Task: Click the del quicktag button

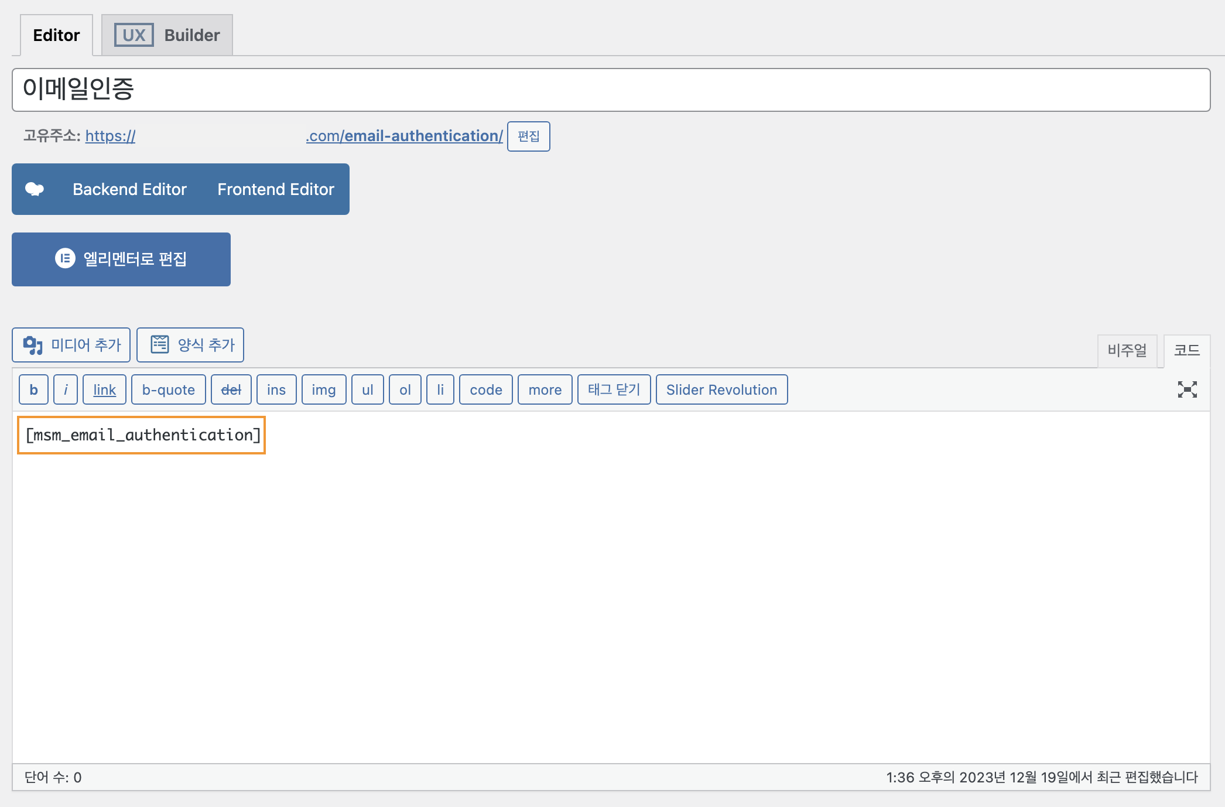Action: (231, 389)
